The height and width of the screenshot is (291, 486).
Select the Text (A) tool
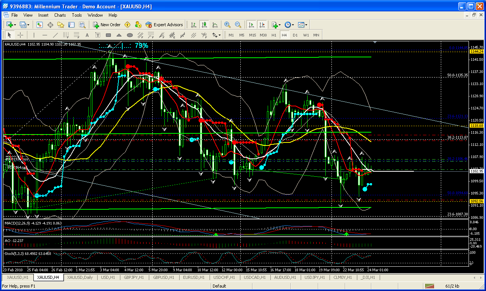click(87, 35)
